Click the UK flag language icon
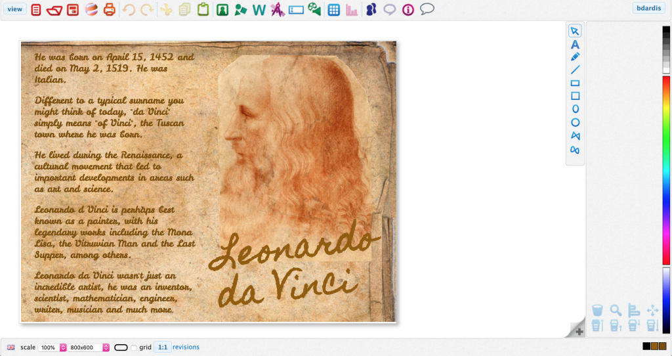The height and width of the screenshot is (356, 672). 10,347
